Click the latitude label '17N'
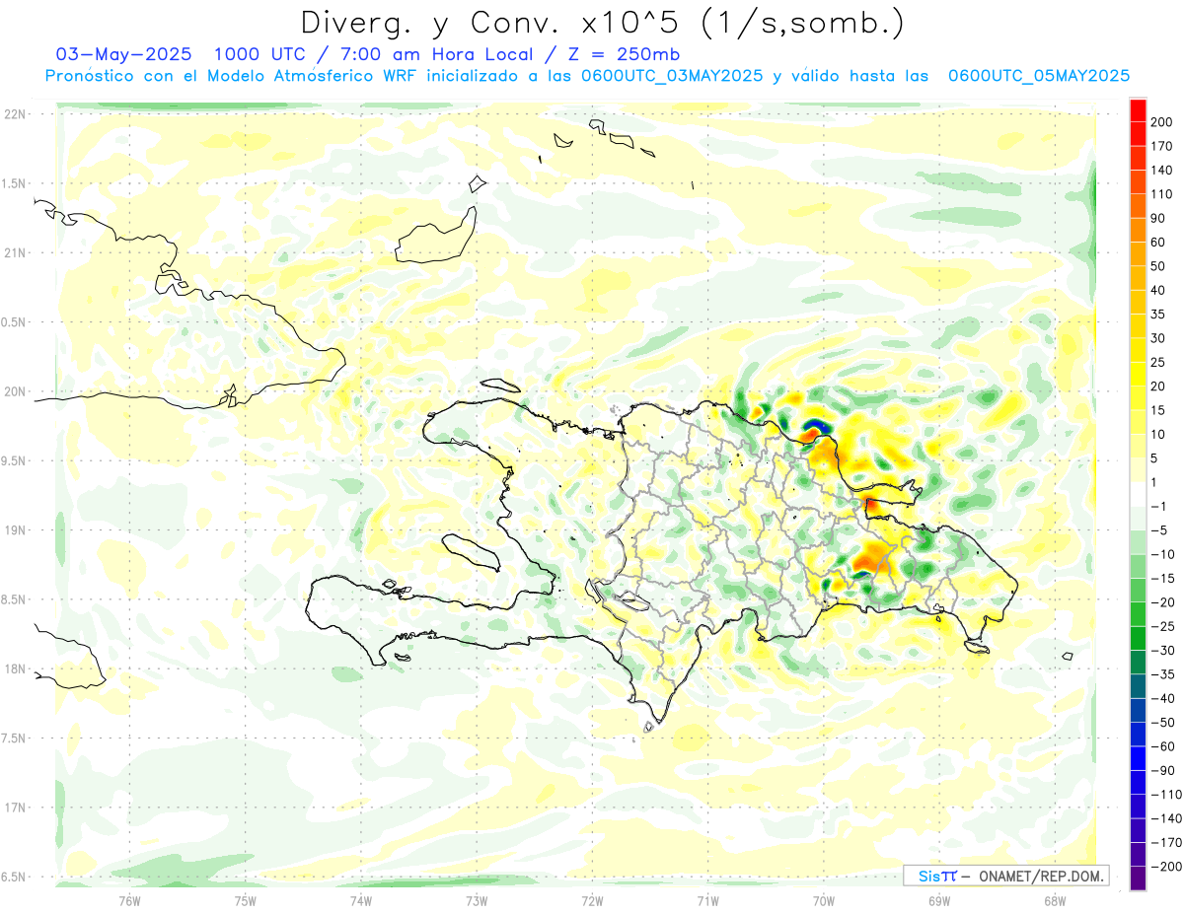This screenshot has height=914, width=1184. pos(16,808)
